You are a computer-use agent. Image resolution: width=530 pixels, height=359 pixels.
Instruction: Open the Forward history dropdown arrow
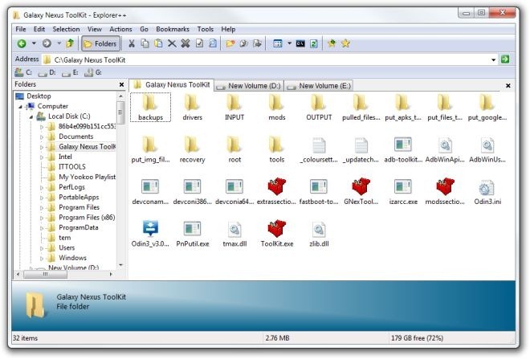59,43
